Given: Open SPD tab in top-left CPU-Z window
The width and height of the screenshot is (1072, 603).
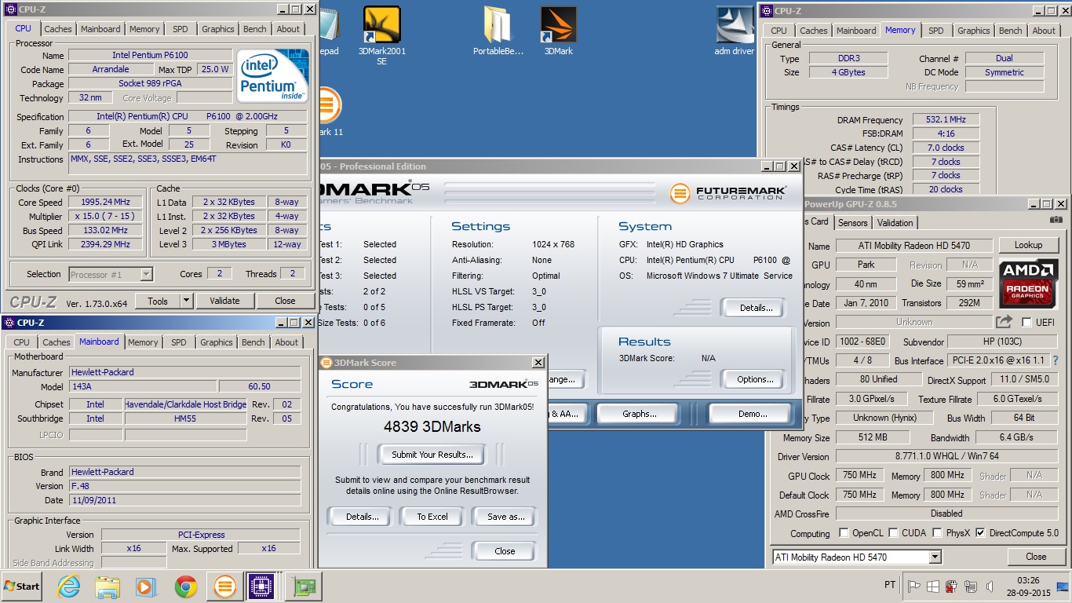Looking at the screenshot, I should click(x=180, y=29).
